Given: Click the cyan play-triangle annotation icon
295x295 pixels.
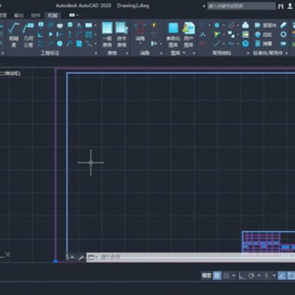Looking at the screenshot, I should (51, 34).
